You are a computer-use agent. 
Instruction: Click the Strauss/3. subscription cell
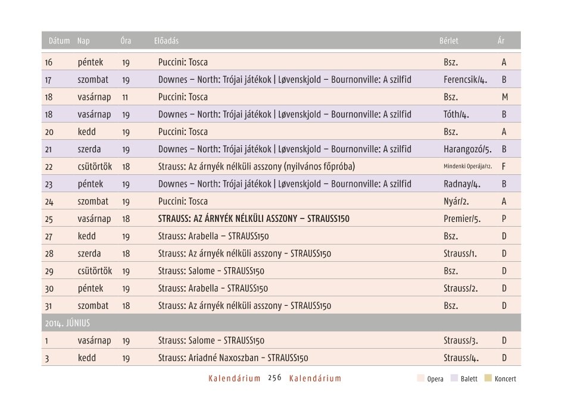[x=461, y=340]
